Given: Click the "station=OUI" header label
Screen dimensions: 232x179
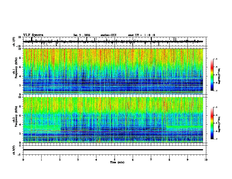Looking at the screenshot, I should pyautogui.click(x=108, y=35).
